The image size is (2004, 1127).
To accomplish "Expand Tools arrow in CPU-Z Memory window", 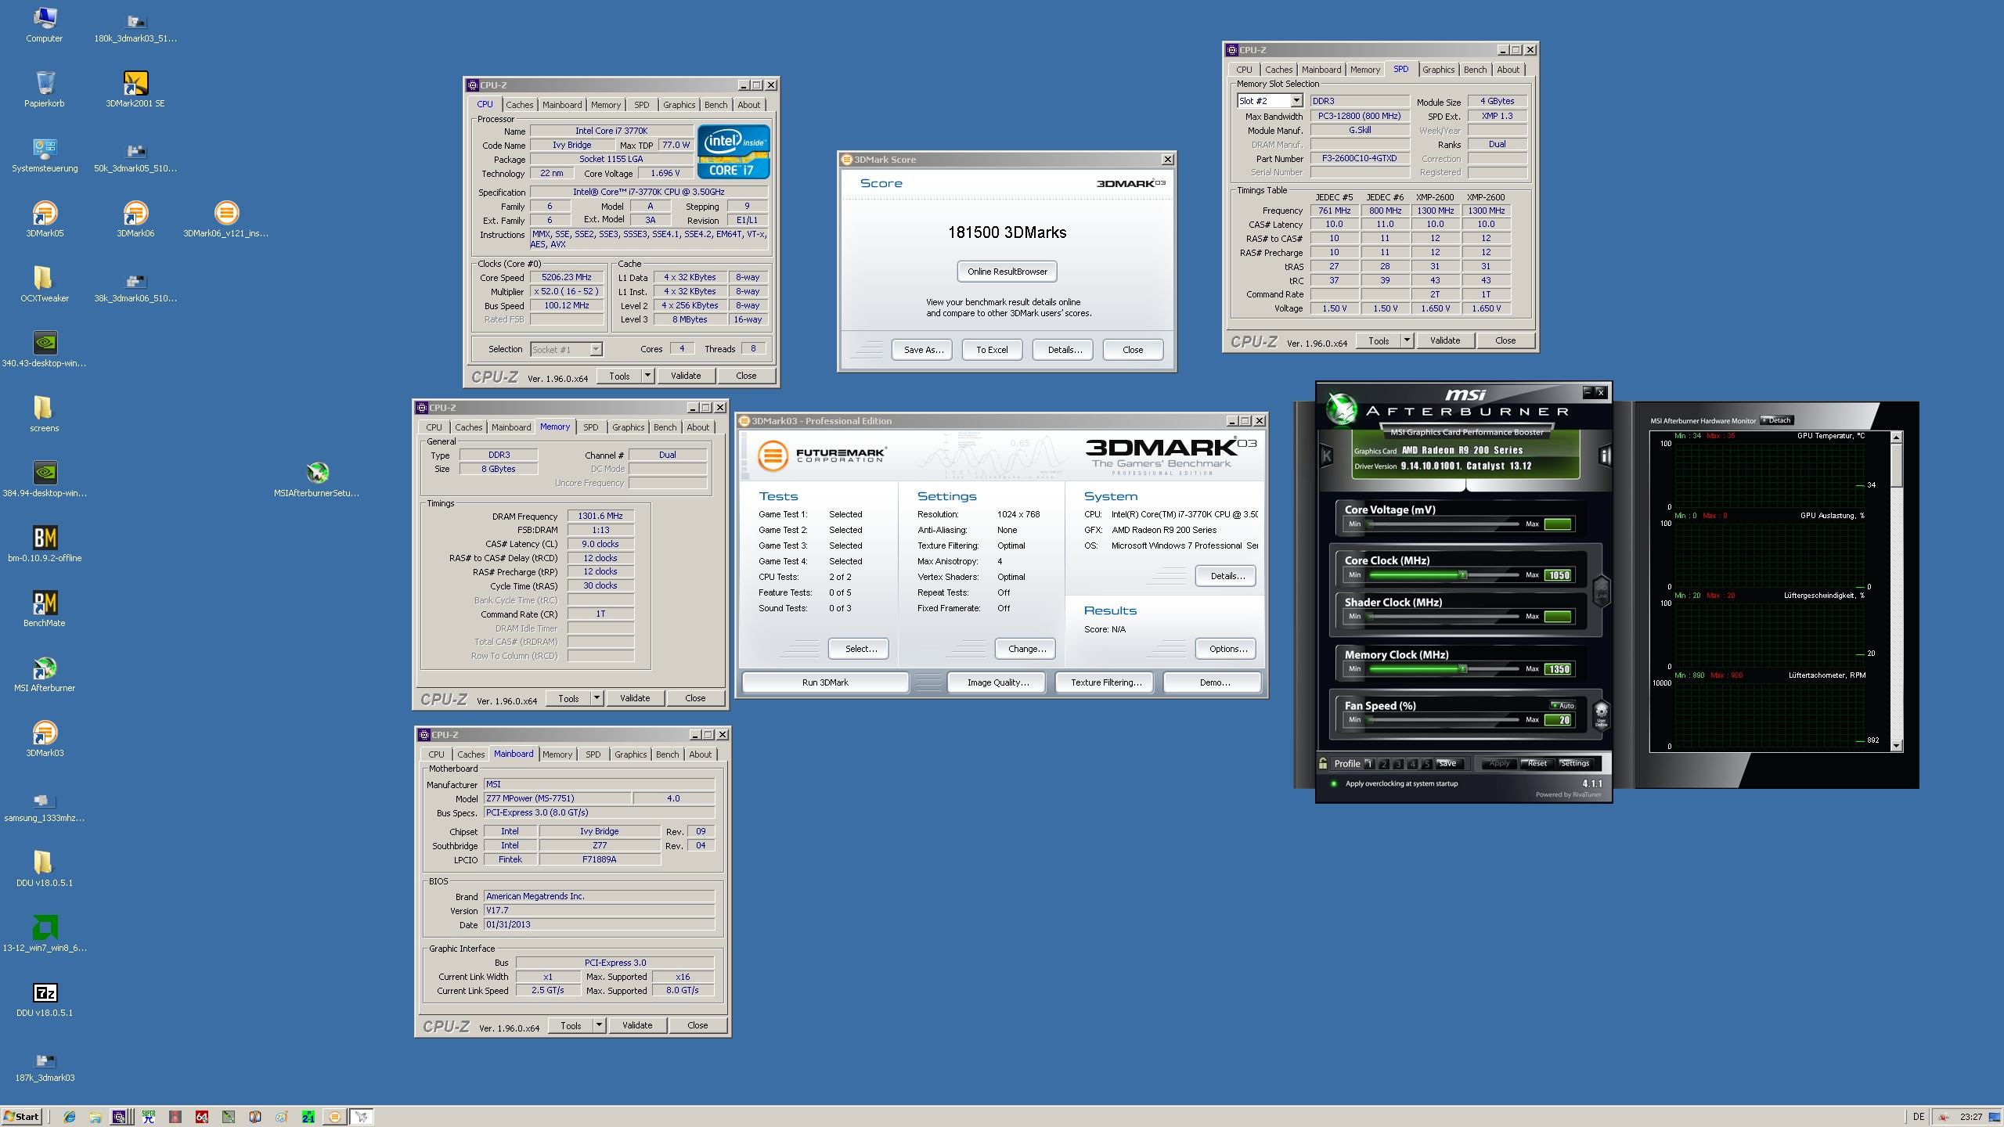I will coord(597,698).
